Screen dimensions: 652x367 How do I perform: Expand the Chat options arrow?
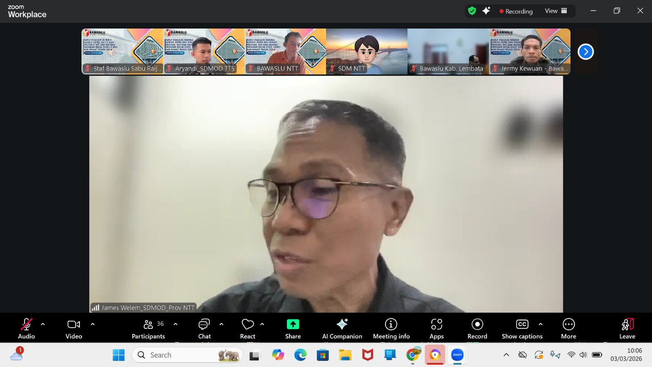[221, 324]
